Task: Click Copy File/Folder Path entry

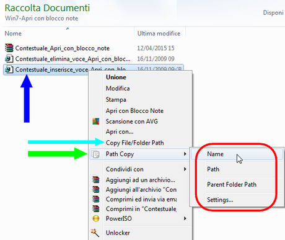Action: click(134, 143)
